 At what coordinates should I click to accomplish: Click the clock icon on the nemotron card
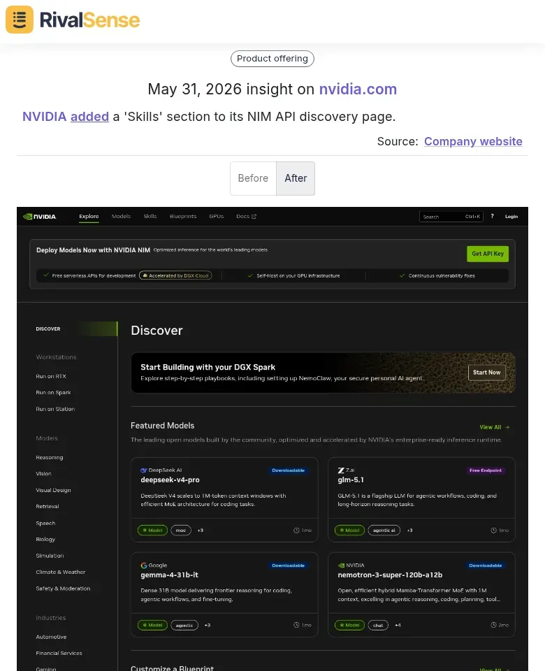point(493,625)
